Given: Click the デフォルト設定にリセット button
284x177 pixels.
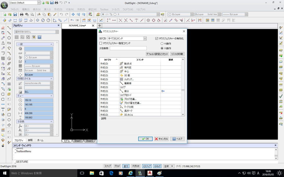Looking at the screenshot, I should pyautogui.click(x=157, y=54).
